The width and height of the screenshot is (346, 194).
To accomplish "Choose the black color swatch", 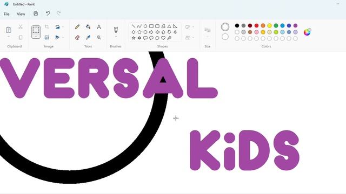I will point(237,25).
